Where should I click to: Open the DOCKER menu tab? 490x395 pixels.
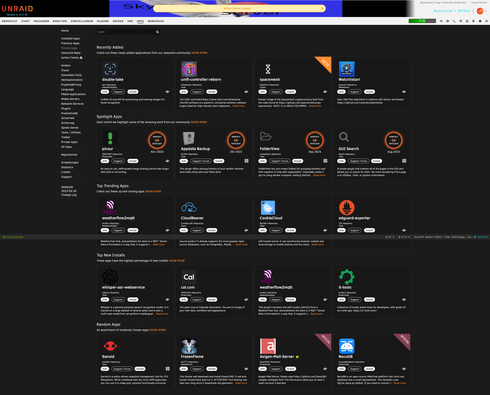pyautogui.click(x=118, y=21)
